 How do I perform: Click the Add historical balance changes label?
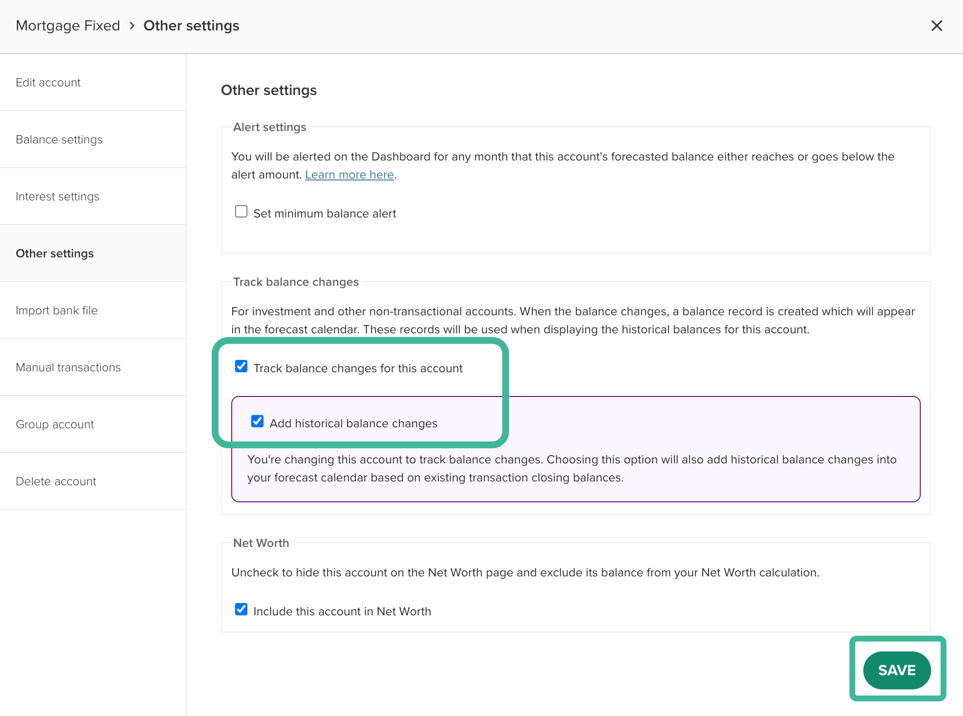353,424
